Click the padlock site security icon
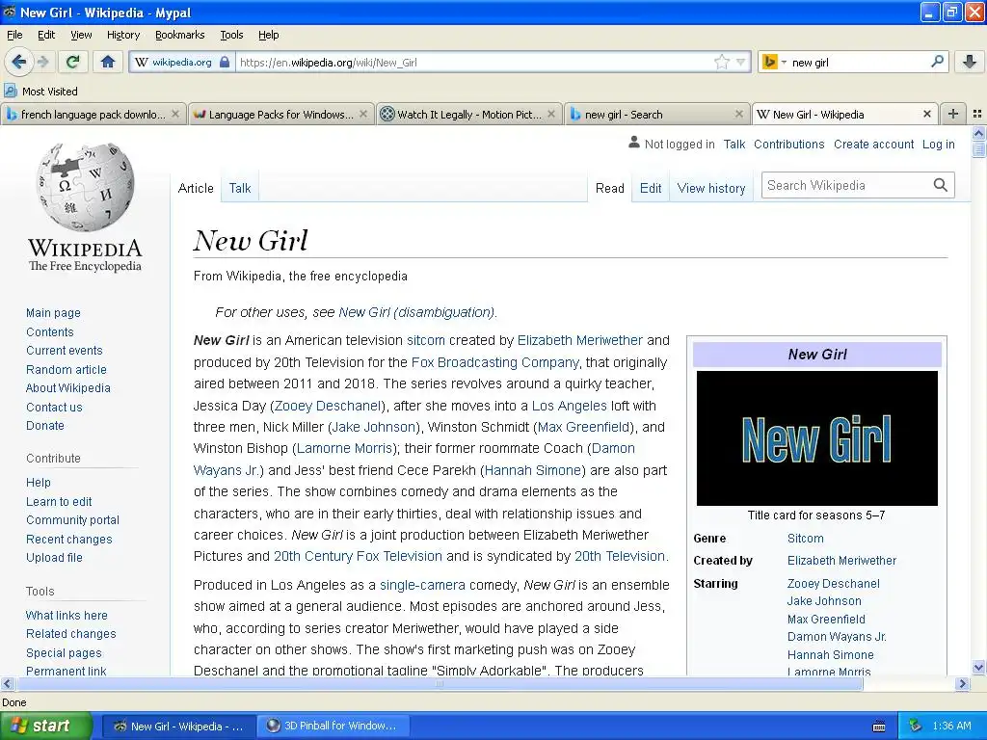This screenshot has height=740, width=987. coord(224,62)
